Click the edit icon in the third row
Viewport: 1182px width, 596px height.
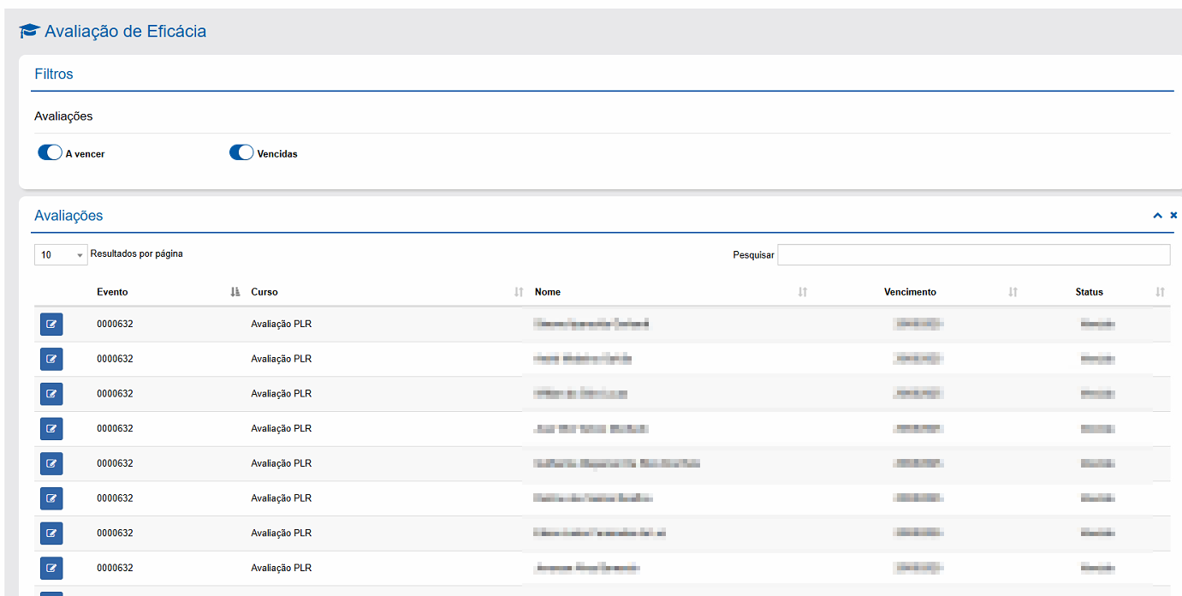coord(51,394)
